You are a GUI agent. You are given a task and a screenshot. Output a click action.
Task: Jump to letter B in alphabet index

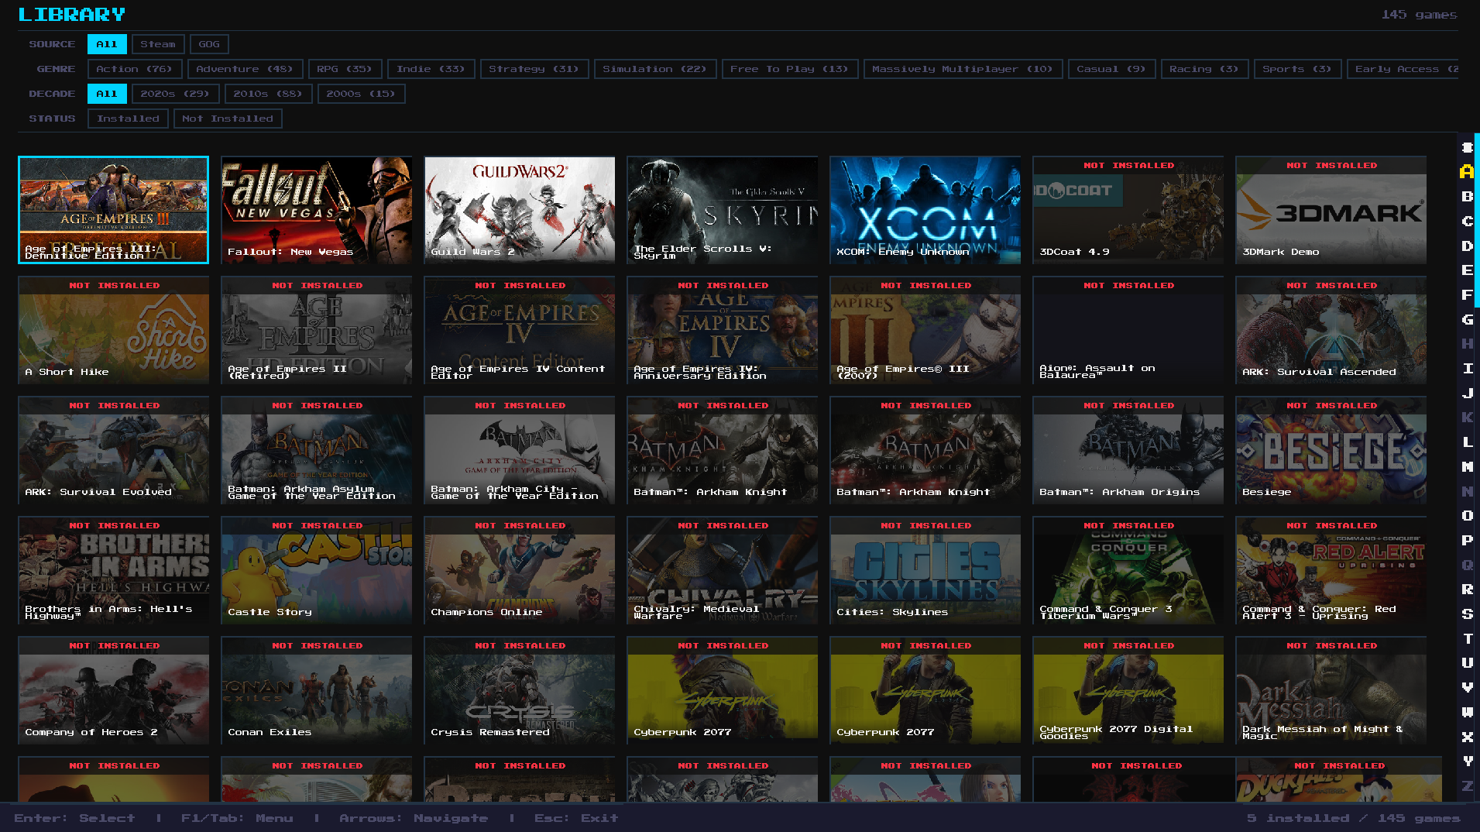click(x=1467, y=196)
